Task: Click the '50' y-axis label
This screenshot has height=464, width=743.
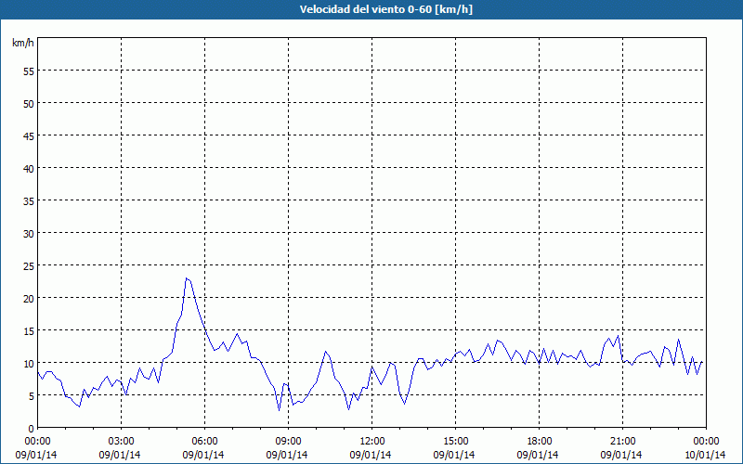Action: [29, 104]
